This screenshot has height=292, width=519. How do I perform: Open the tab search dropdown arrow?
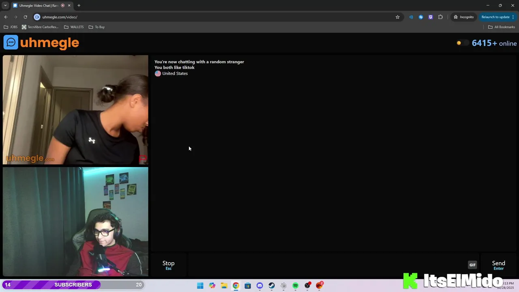point(5,5)
